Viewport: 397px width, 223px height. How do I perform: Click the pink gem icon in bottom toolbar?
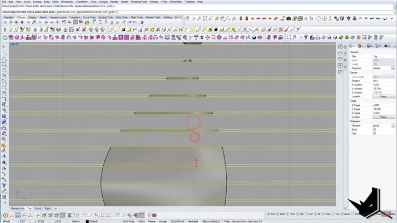point(154,215)
